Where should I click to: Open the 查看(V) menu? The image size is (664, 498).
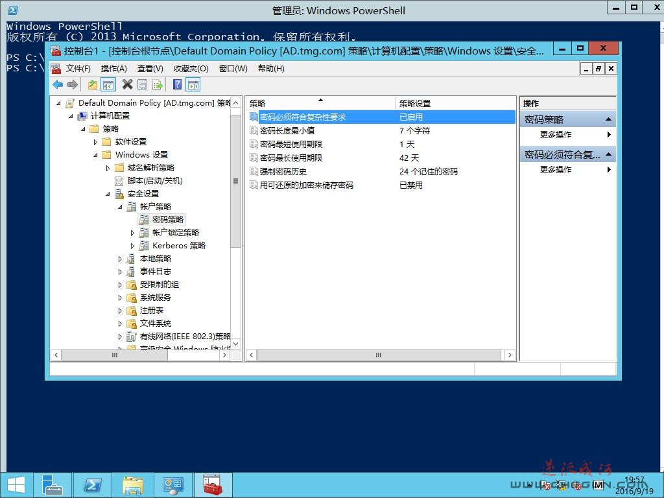click(x=150, y=69)
